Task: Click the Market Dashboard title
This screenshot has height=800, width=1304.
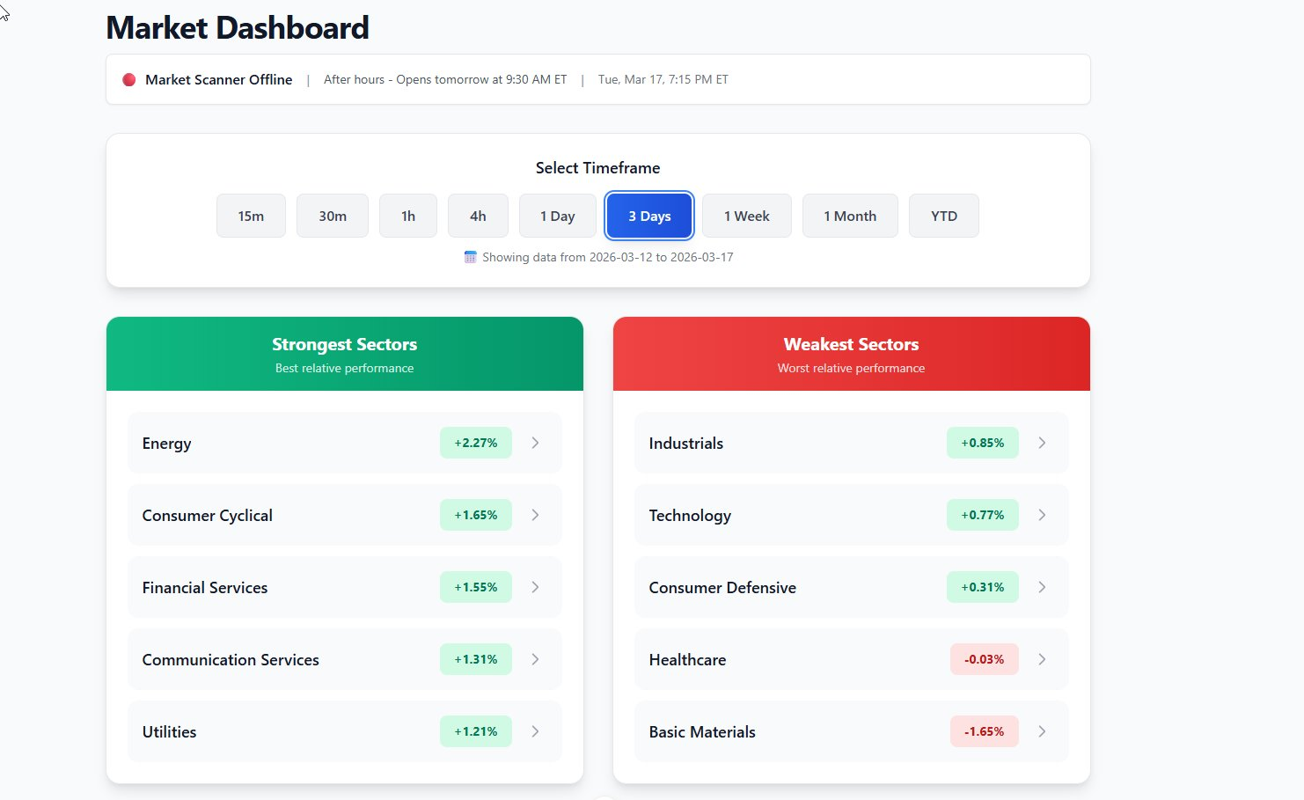Action: pos(238,28)
